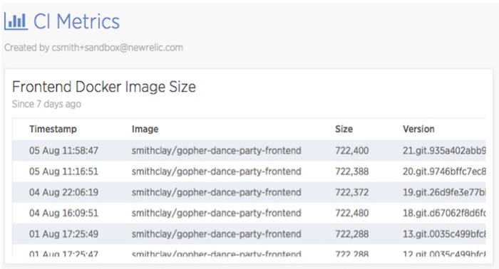Select the creator email csmith+sandbox@newrelic.com

coord(118,48)
